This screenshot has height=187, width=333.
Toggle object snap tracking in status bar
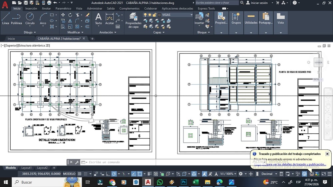[x=134, y=174]
